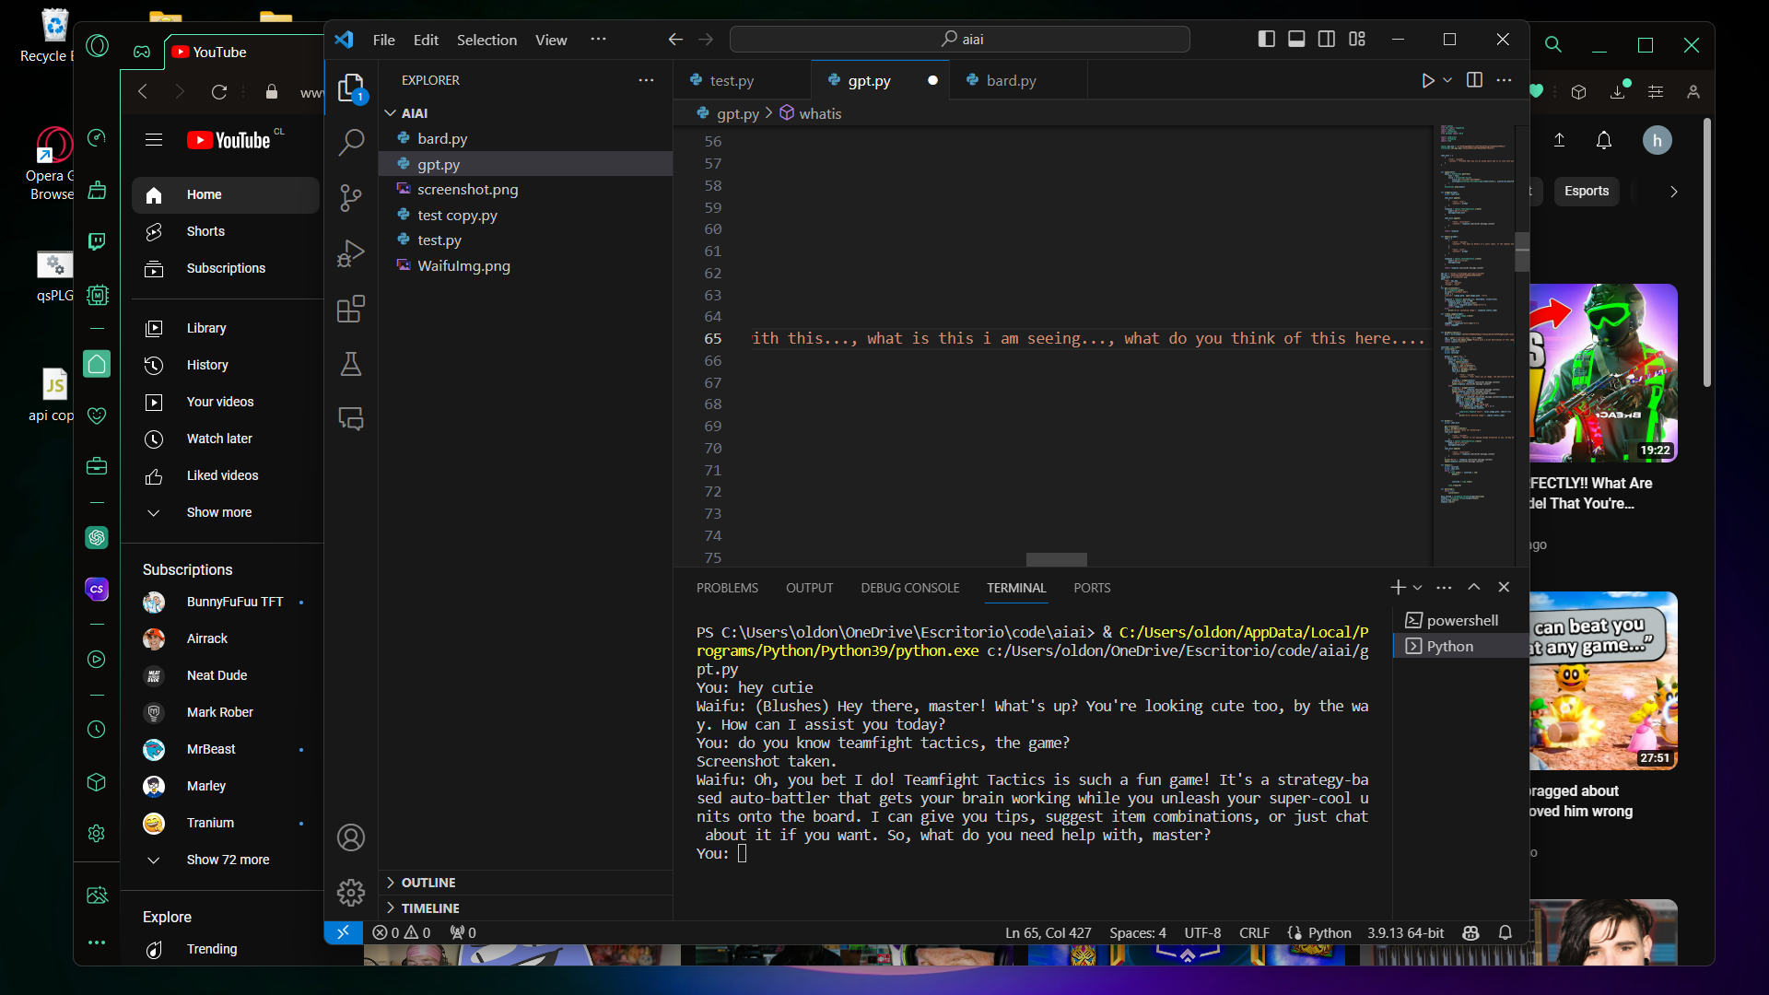Open the Extensions view icon
Screen dimensions: 1769x995
tap(351, 309)
